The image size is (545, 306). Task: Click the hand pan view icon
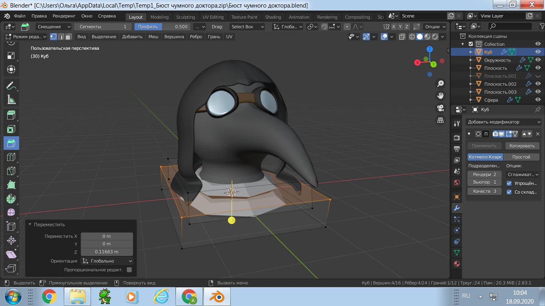tap(440, 96)
